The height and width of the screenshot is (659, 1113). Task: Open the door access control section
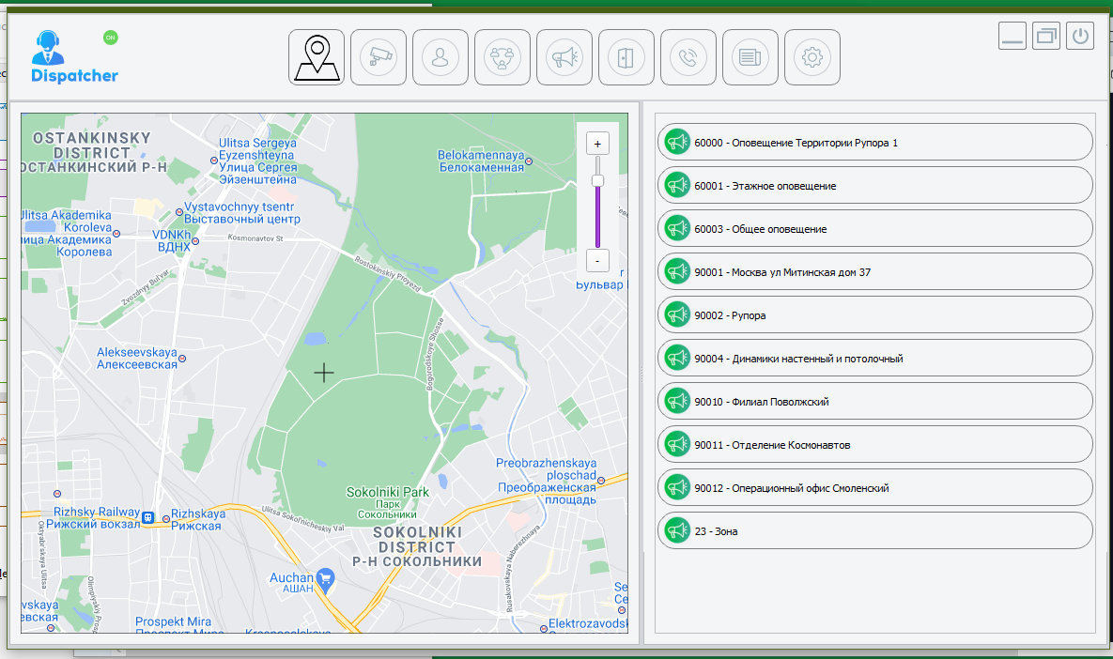(626, 57)
